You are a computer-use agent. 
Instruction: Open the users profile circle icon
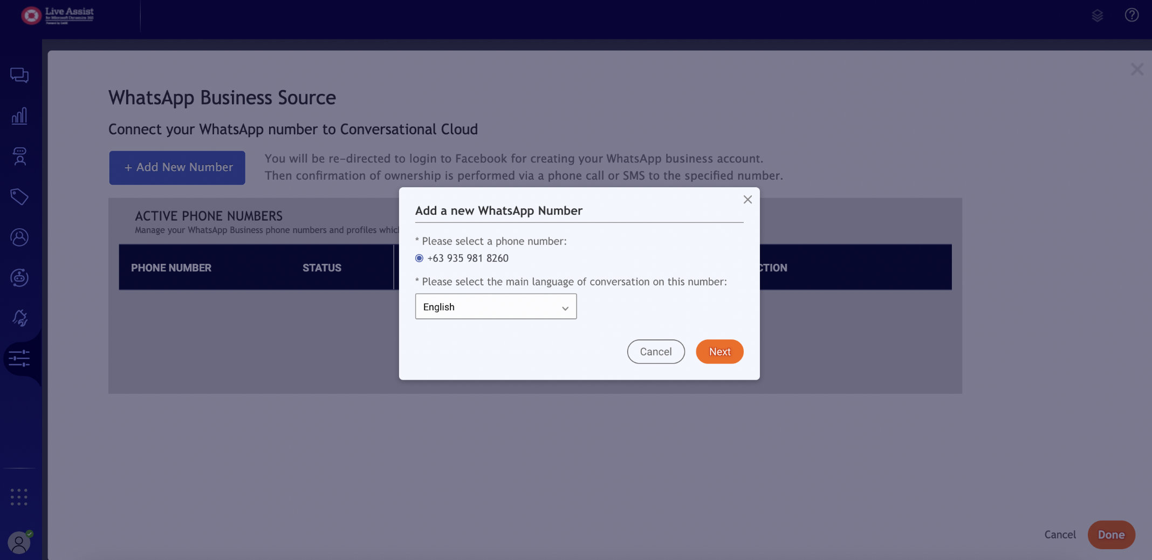[19, 237]
